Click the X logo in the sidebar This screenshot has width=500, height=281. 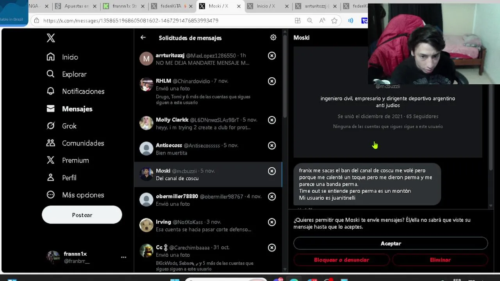[x=51, y=38]
